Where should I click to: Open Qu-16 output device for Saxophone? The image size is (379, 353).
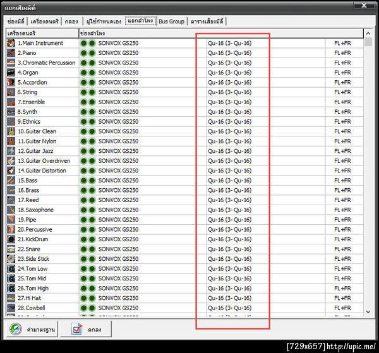point(230,210)
